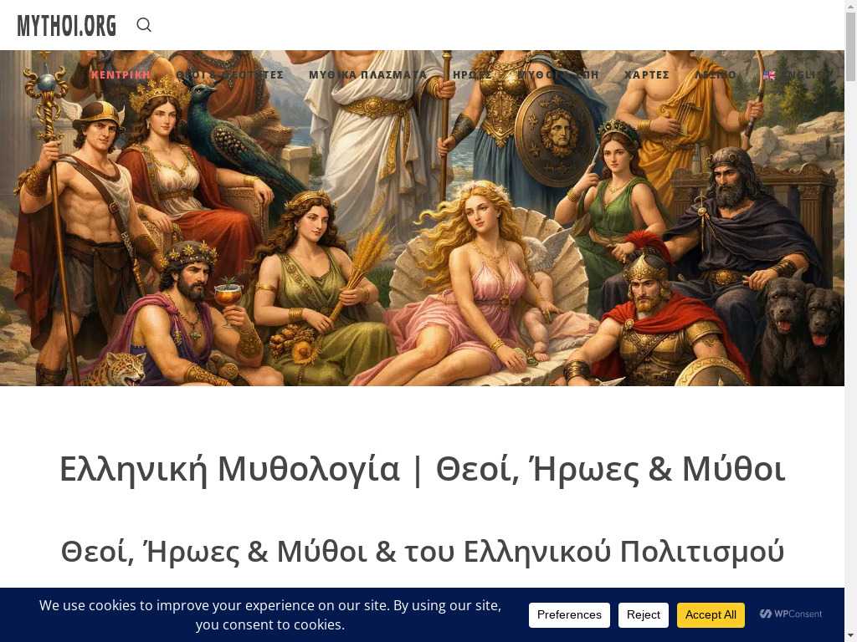This screenshot has height=642, width=857.
Task: Select the ΜΥΘΙΚΑ ΠΛΑΣΜΑΤΑ menu item
Action: [367, 74]
